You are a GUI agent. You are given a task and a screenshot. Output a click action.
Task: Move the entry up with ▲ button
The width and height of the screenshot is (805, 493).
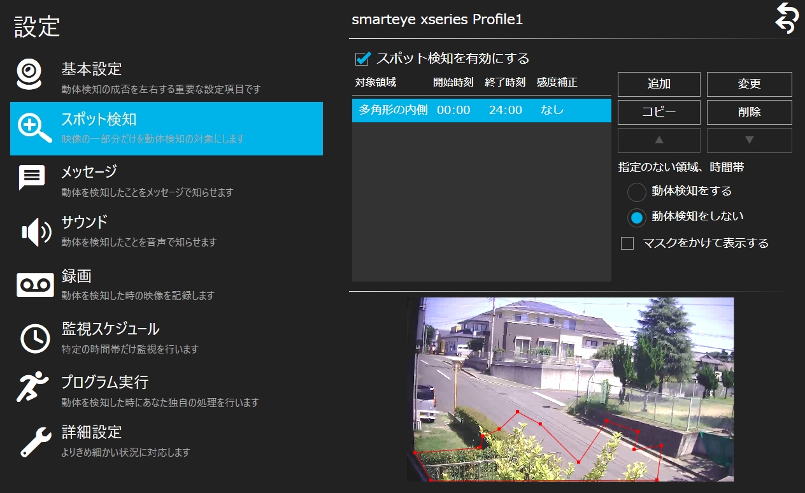[659, 140]
